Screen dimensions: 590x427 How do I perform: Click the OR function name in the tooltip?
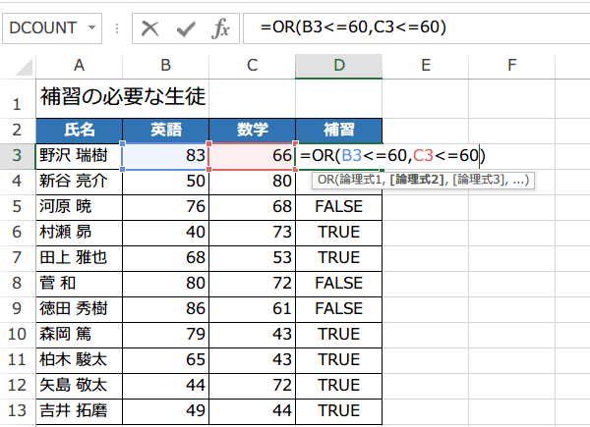[325, 180]
